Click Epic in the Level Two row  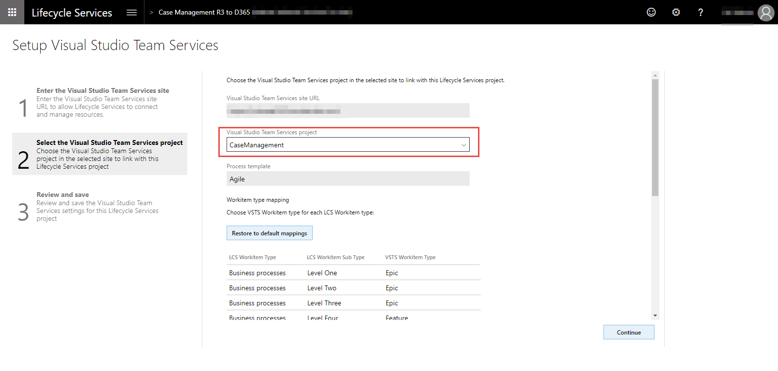pos(392,288)
